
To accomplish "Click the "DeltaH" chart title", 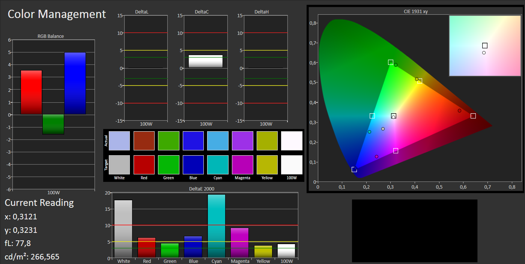I will coord(262,12).
